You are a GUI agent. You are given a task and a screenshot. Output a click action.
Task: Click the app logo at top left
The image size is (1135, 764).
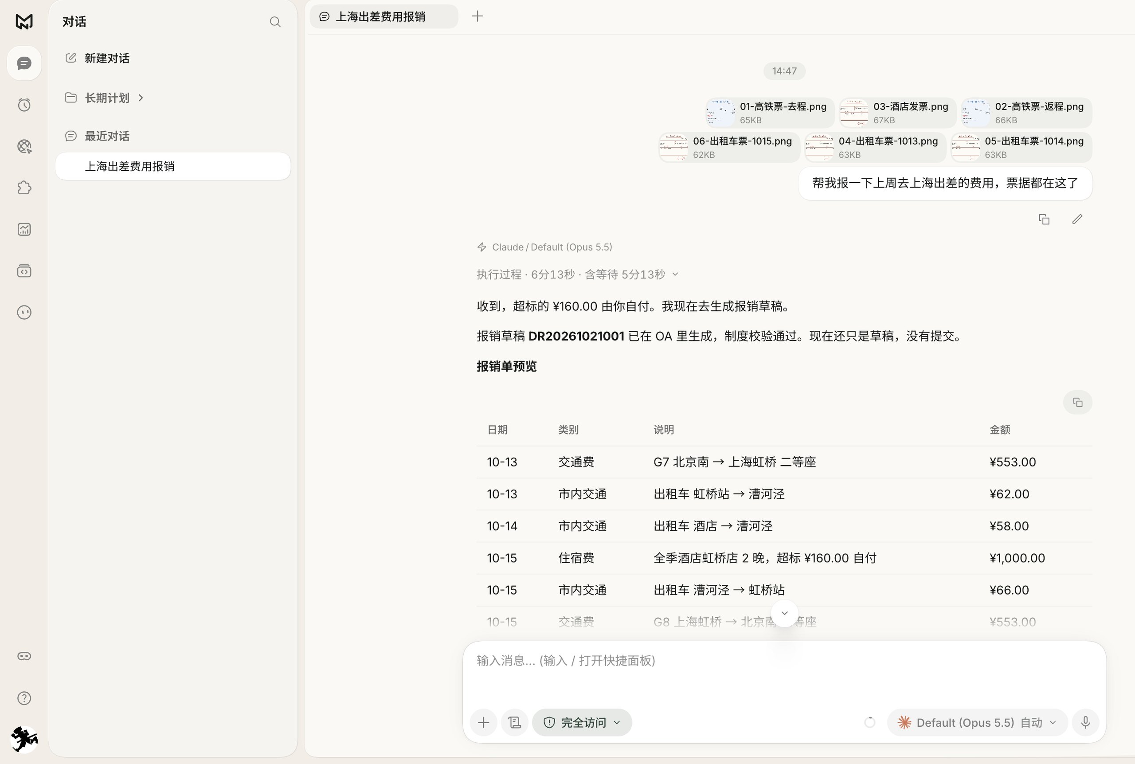click(x=24, y=21)
